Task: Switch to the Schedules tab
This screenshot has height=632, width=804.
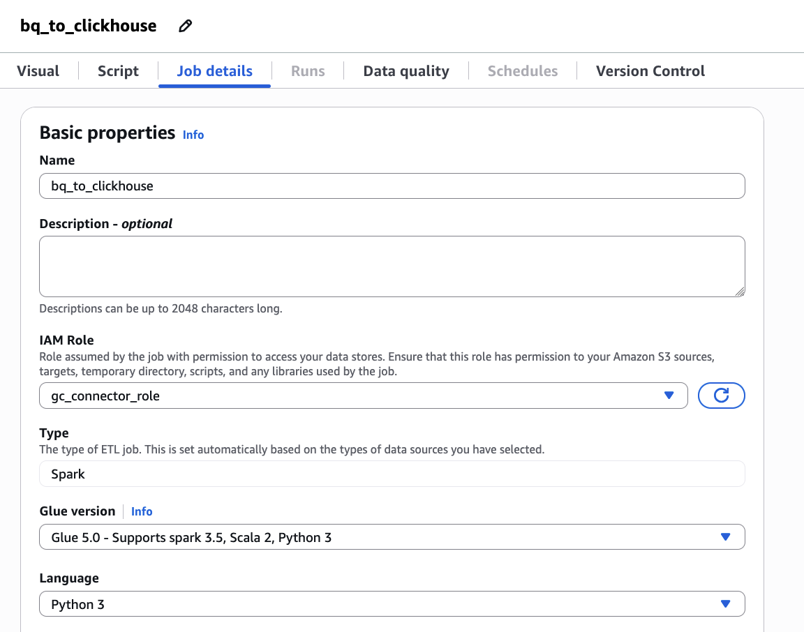Action: coord(523,71)
